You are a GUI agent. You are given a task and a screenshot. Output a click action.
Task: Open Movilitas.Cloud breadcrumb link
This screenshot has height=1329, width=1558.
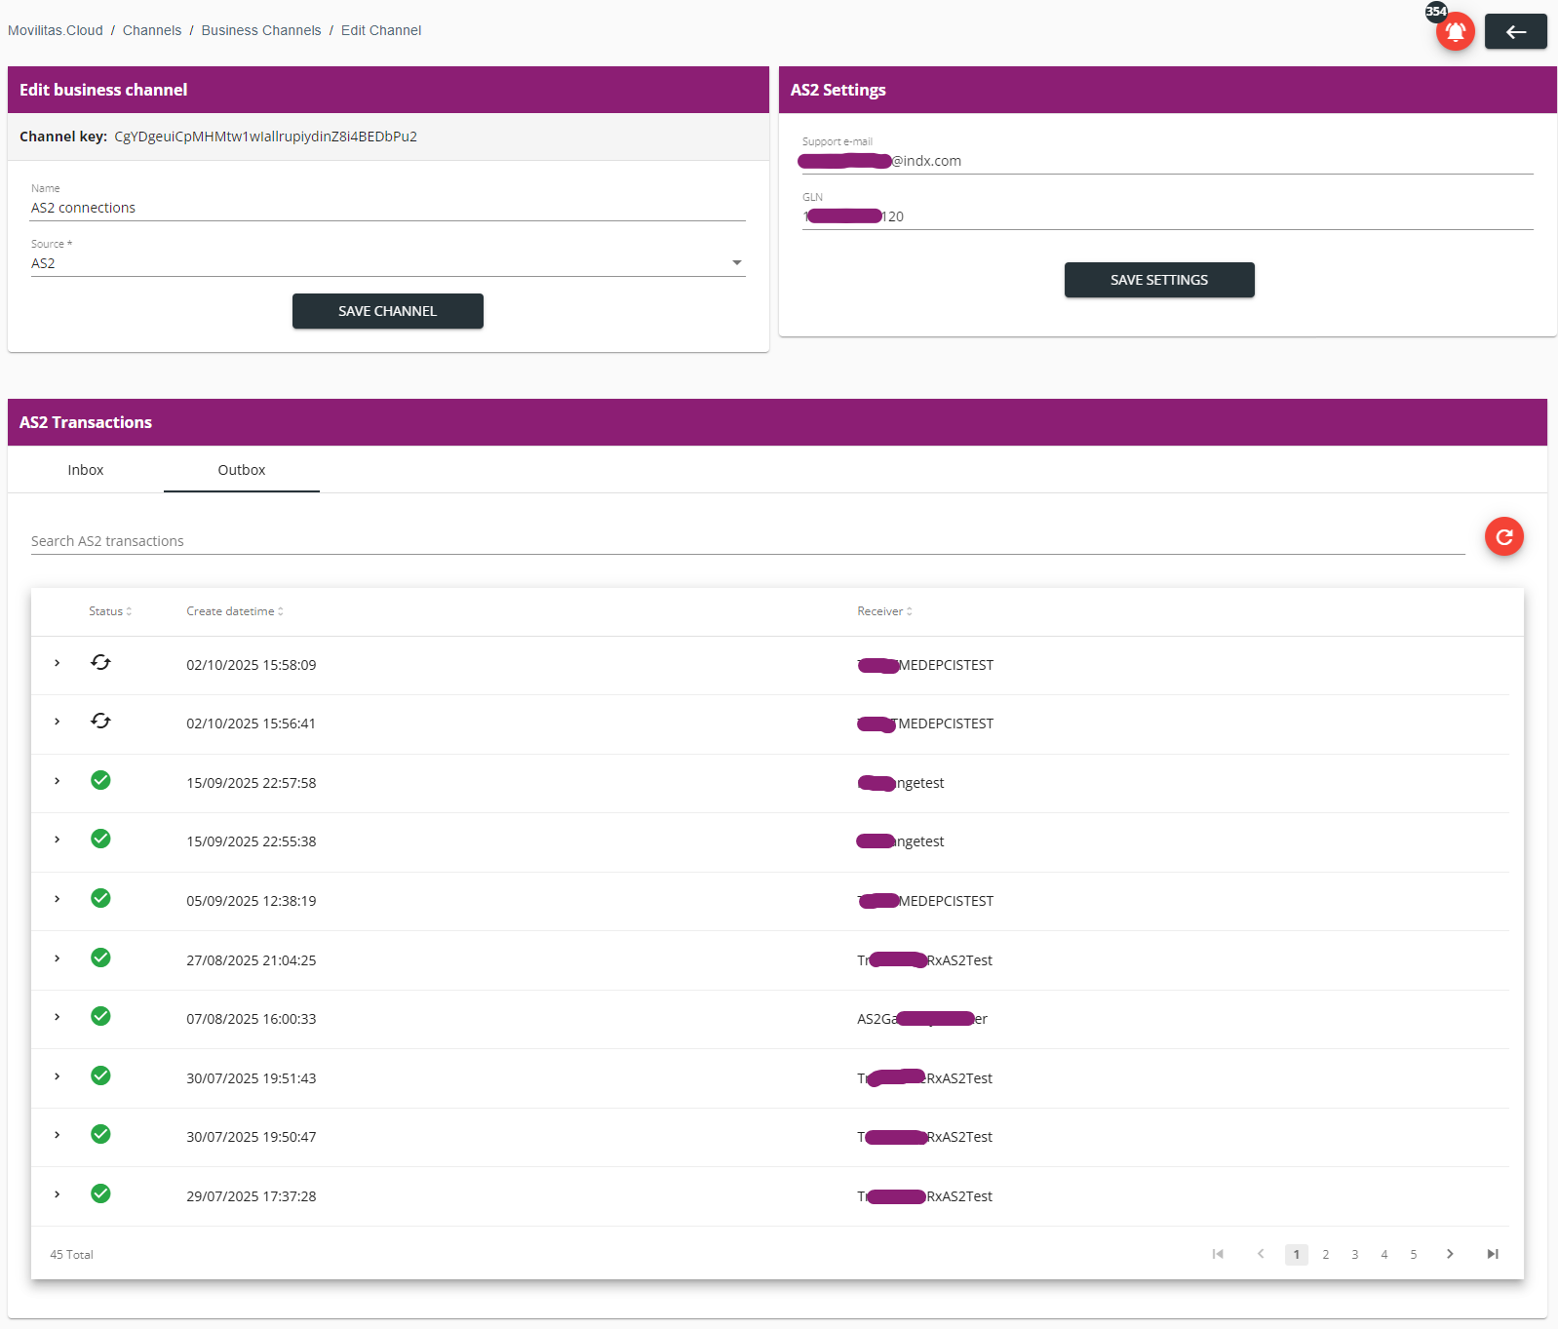pos(56,30)
